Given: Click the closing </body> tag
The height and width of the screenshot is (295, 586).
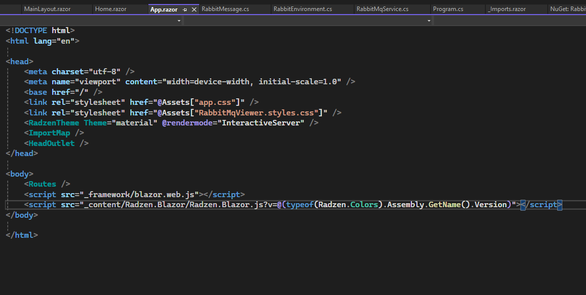Looking at the screenshot, I should 22,215.
